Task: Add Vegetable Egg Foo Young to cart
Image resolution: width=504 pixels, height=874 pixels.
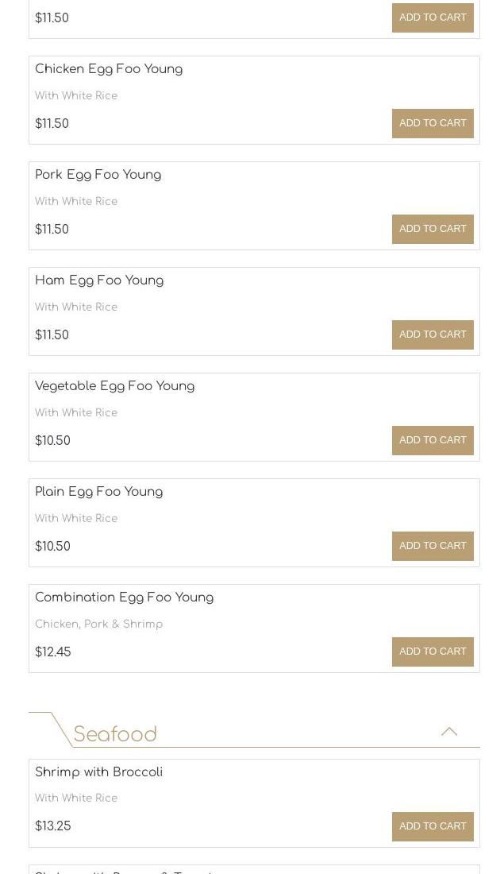Action: coord(433,440)
